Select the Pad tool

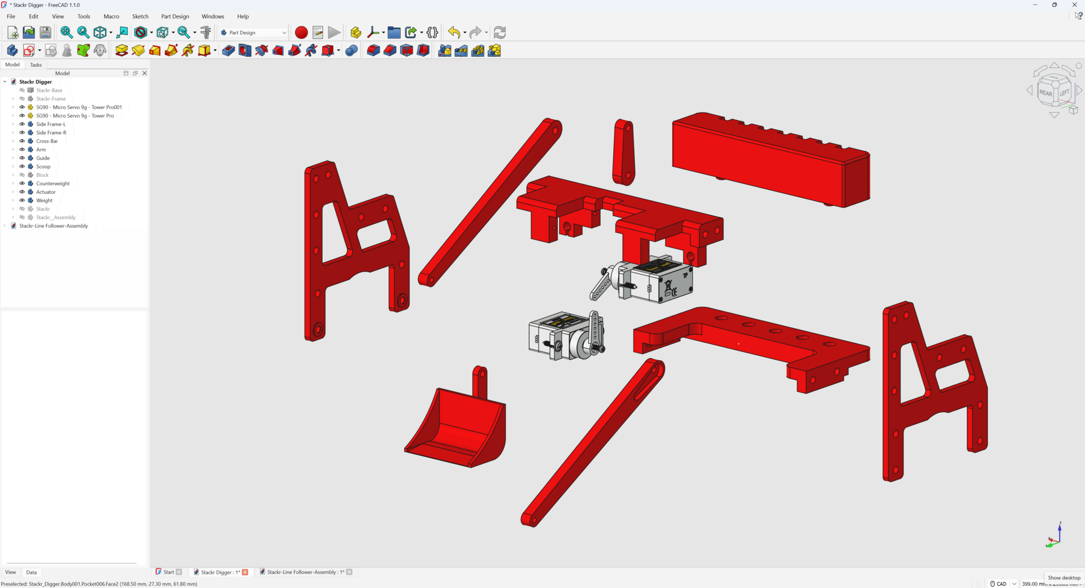(x=121, y=51)
